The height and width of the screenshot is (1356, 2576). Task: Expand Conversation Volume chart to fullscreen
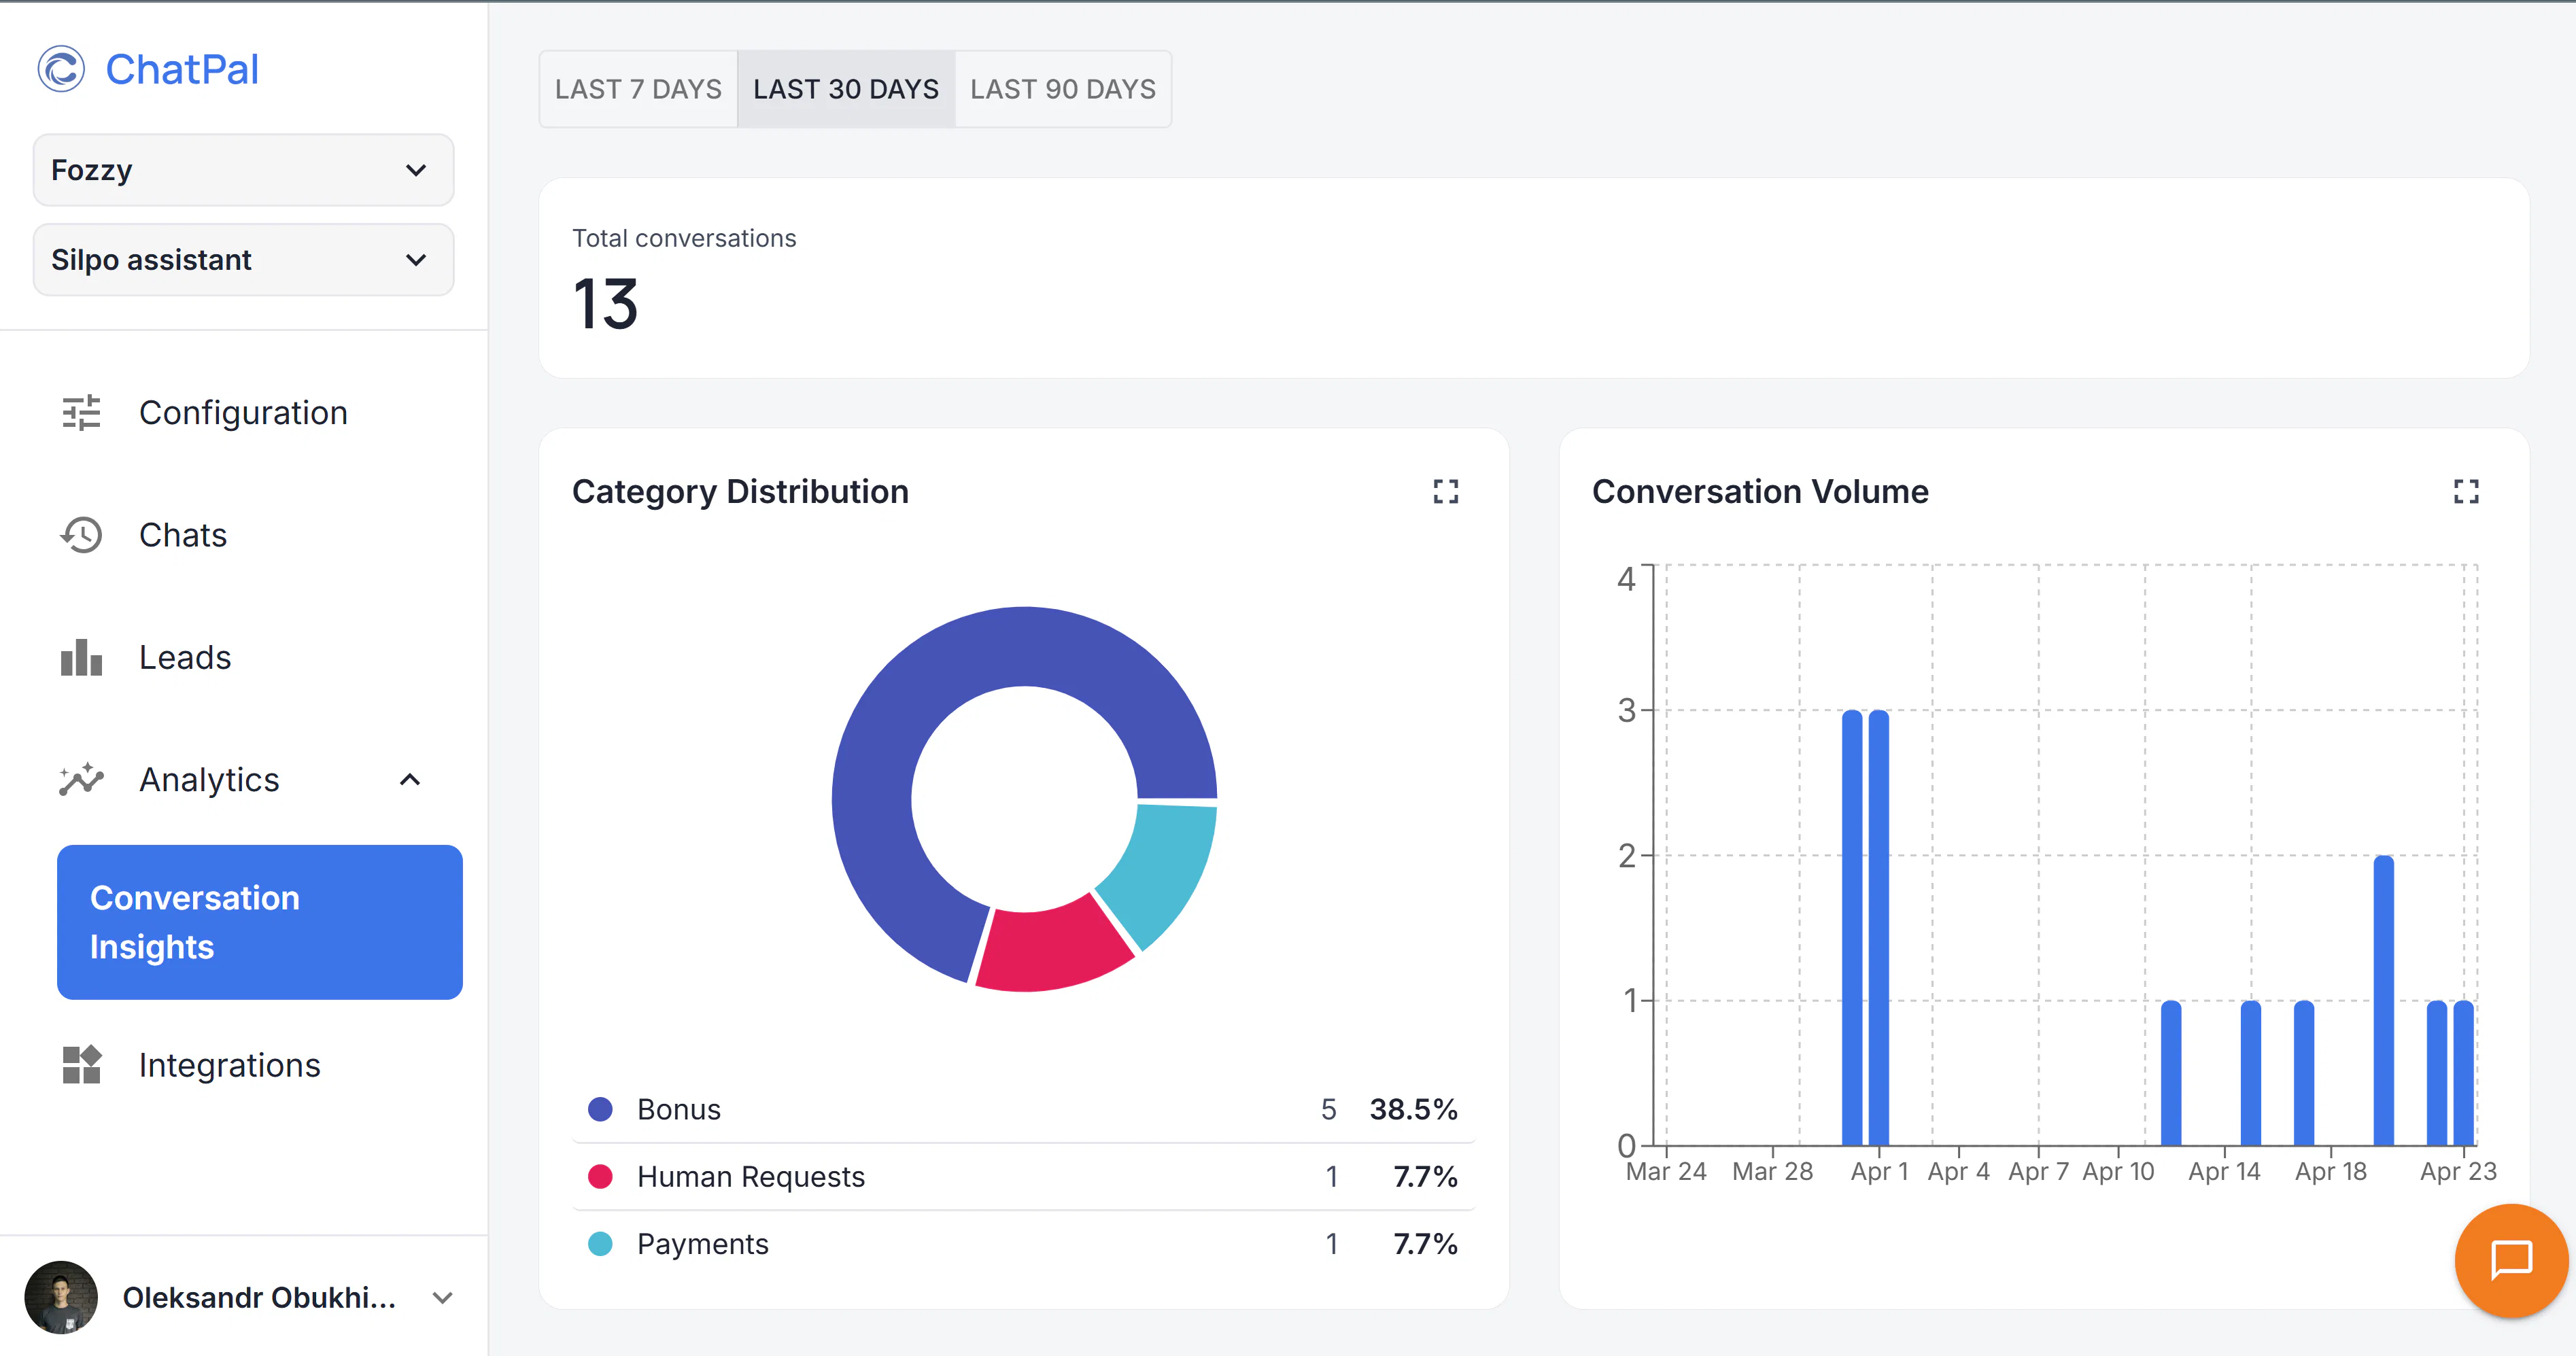tap(2466, 491)
